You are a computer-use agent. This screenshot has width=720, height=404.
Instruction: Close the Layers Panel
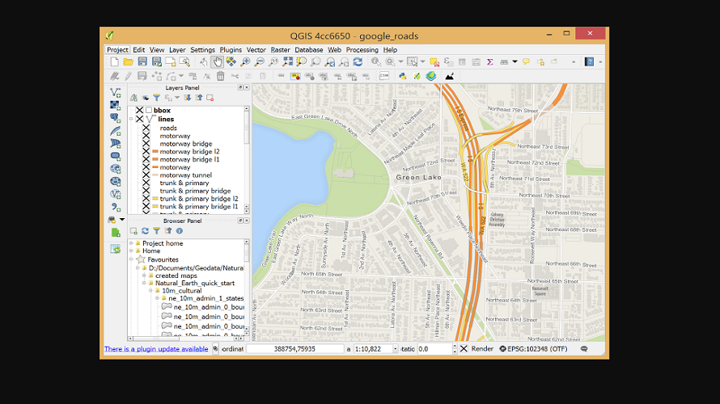click(247, 87)
